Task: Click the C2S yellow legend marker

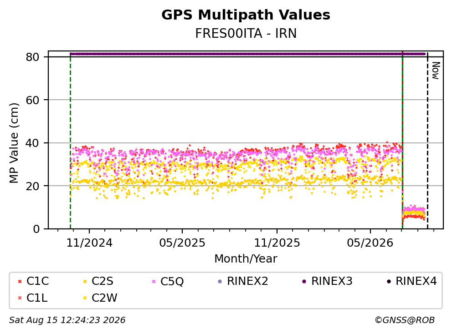Action: click(85, 281)
